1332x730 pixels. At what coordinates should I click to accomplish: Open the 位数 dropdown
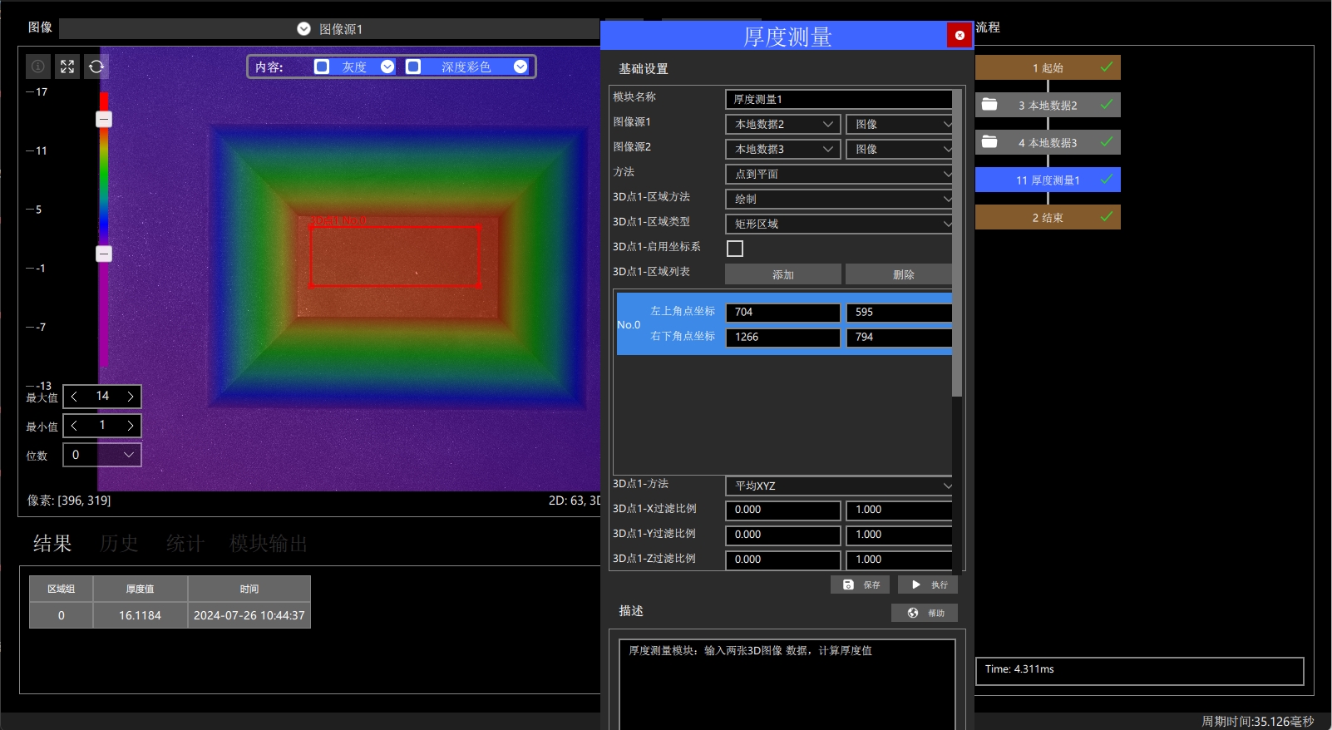coord(102,455)
